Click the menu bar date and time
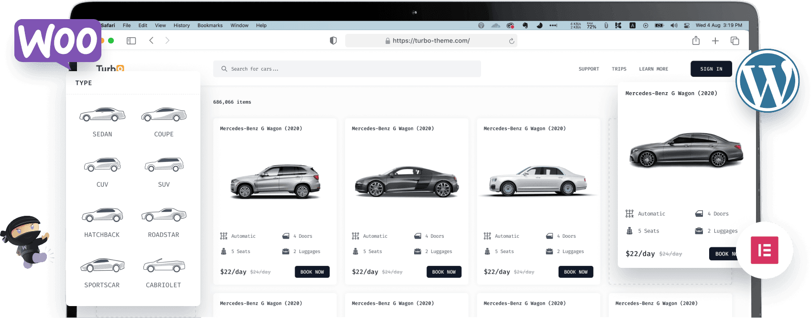811x318 pixels. [719, 25]
